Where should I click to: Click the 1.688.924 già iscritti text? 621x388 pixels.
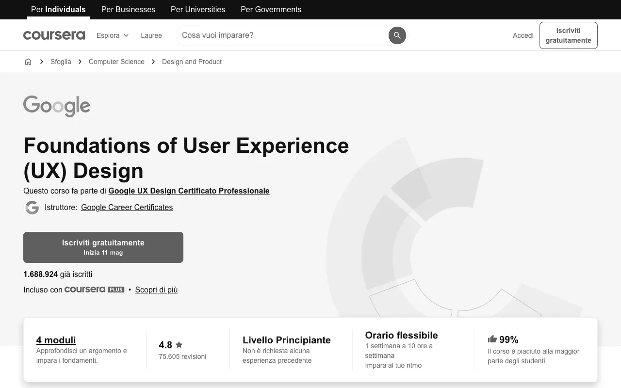[x=58, y=274]
